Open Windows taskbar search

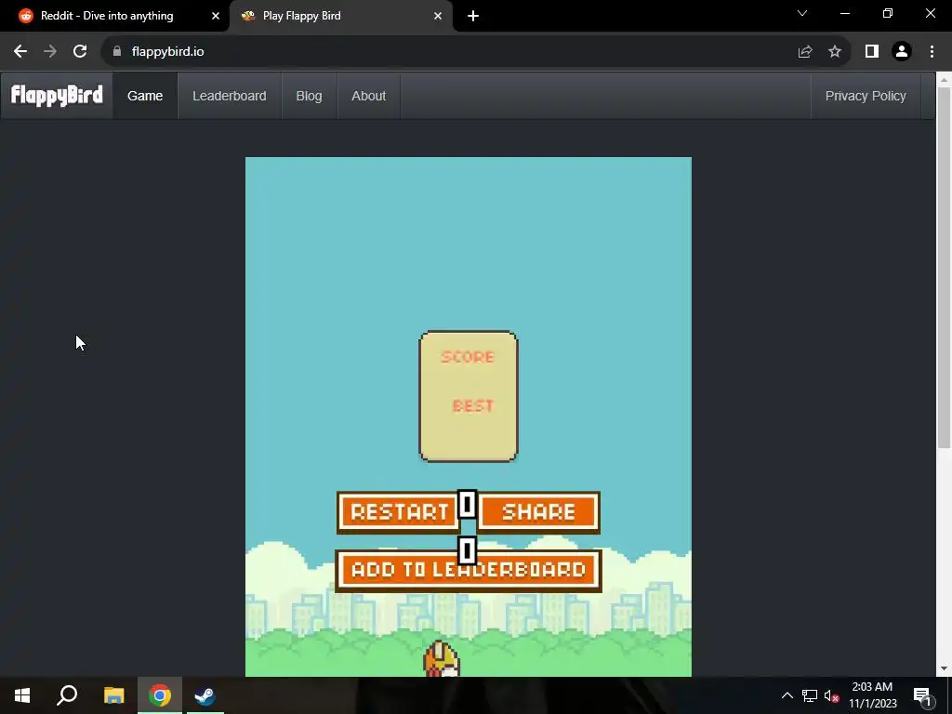(x=67, y=695)
